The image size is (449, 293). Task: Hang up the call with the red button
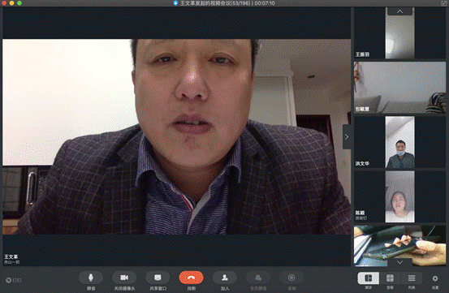(192, 278)
